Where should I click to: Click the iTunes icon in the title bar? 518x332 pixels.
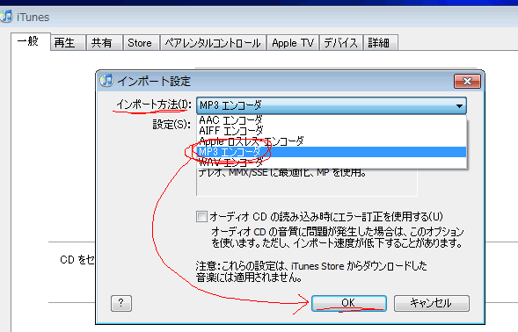(7, 17)
